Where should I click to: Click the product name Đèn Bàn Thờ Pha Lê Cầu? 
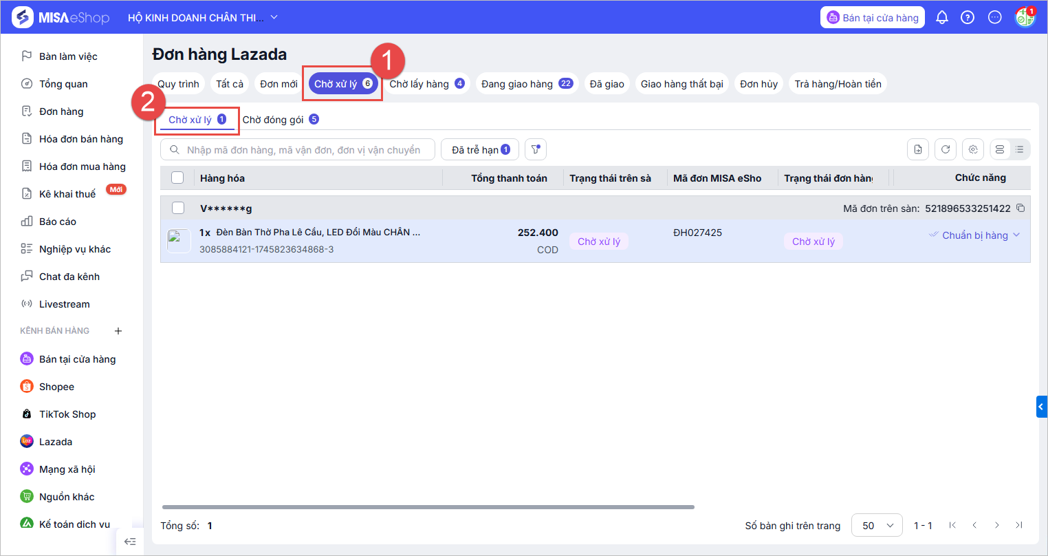(318, 232)
